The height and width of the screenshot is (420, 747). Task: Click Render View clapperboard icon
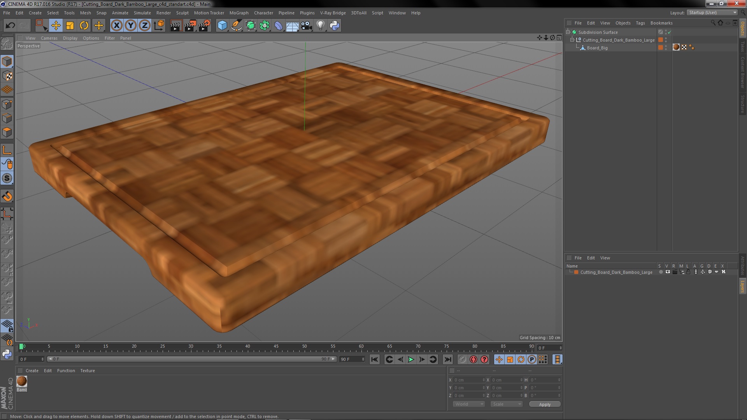point(176,26)
